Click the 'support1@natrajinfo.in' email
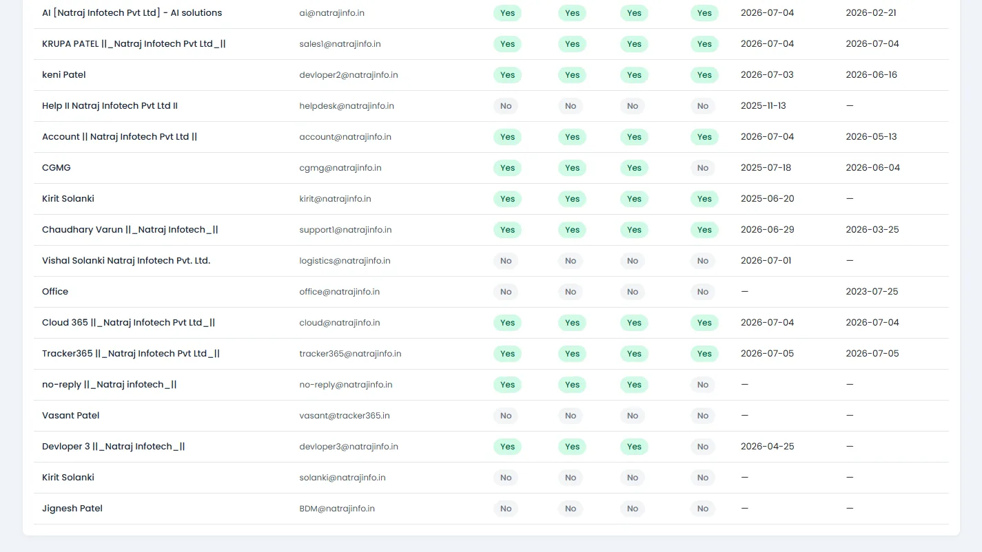The image size is (982, 552). tap(345, 230)
